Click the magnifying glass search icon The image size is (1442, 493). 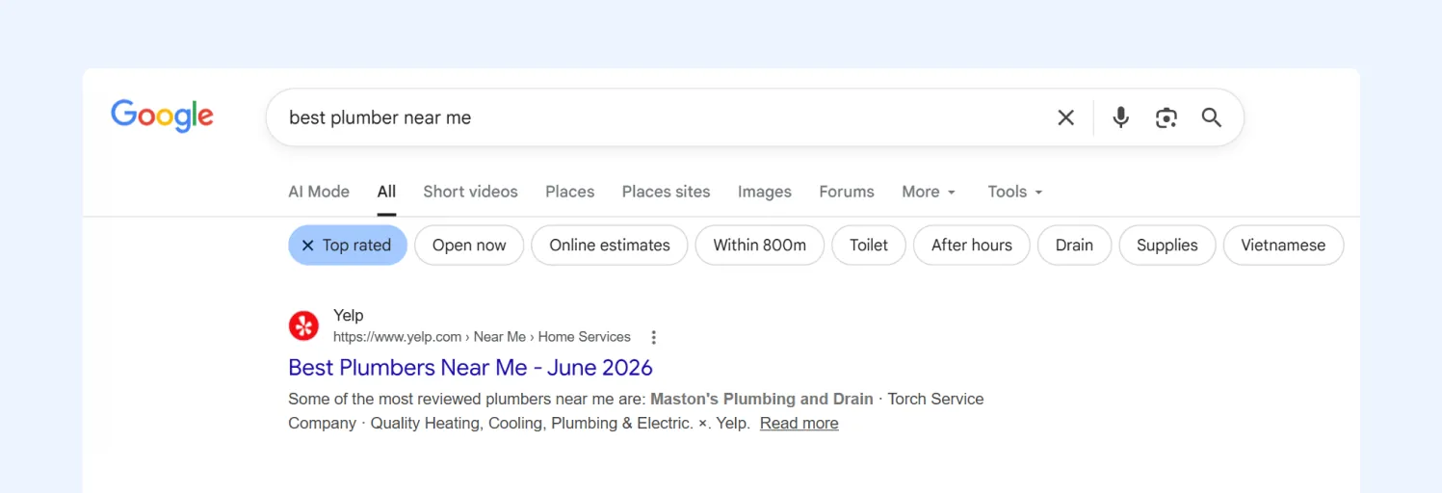[x=1212, y=117]
